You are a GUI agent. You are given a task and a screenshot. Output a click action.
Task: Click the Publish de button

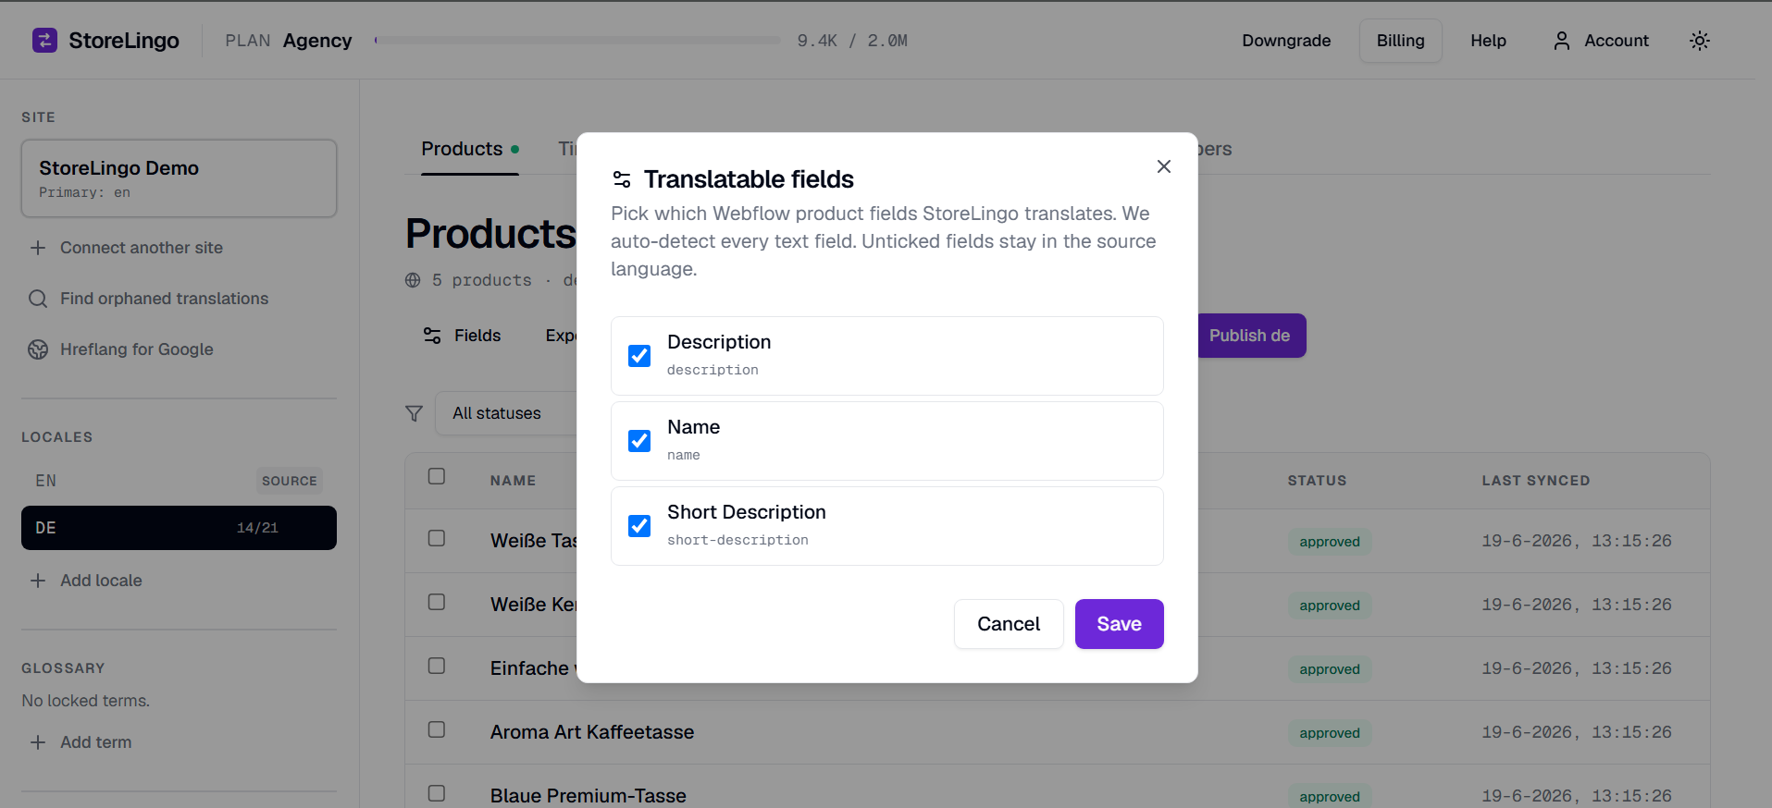(1251, 336)
